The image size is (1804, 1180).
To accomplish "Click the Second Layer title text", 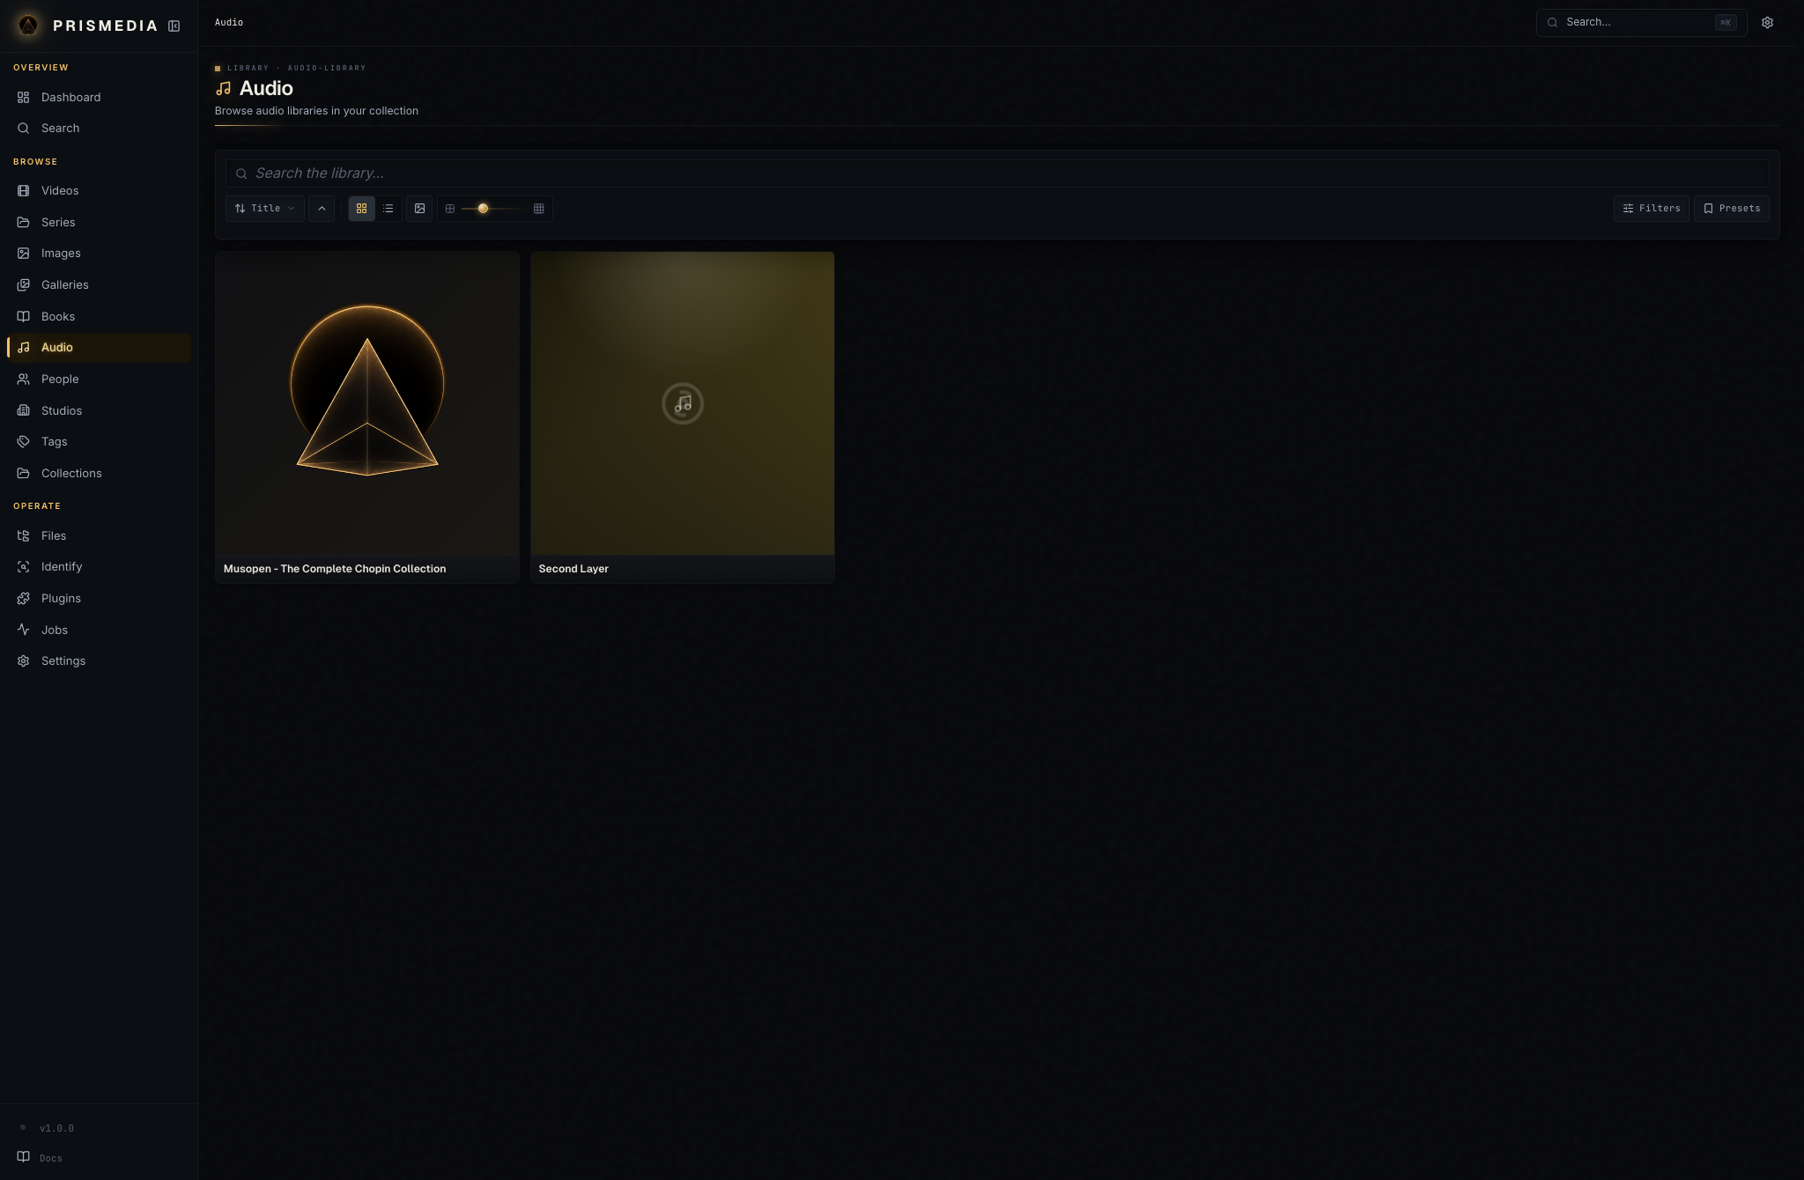I will point(573,569).
